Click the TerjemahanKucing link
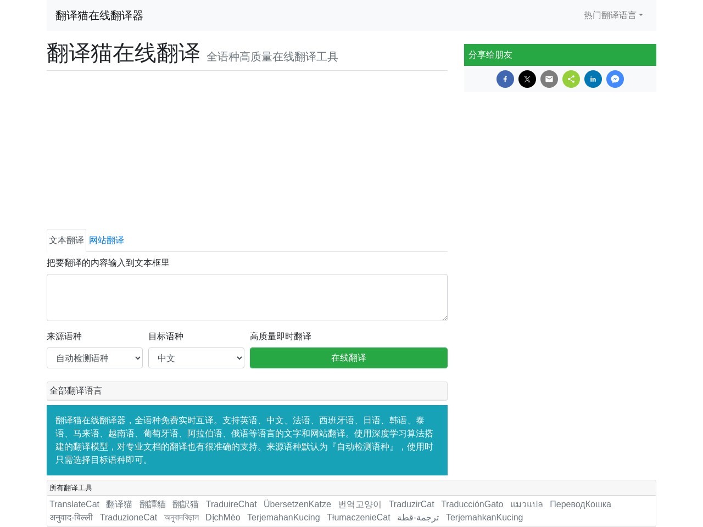This screenshot has height=527, width=703. (283, 517)
